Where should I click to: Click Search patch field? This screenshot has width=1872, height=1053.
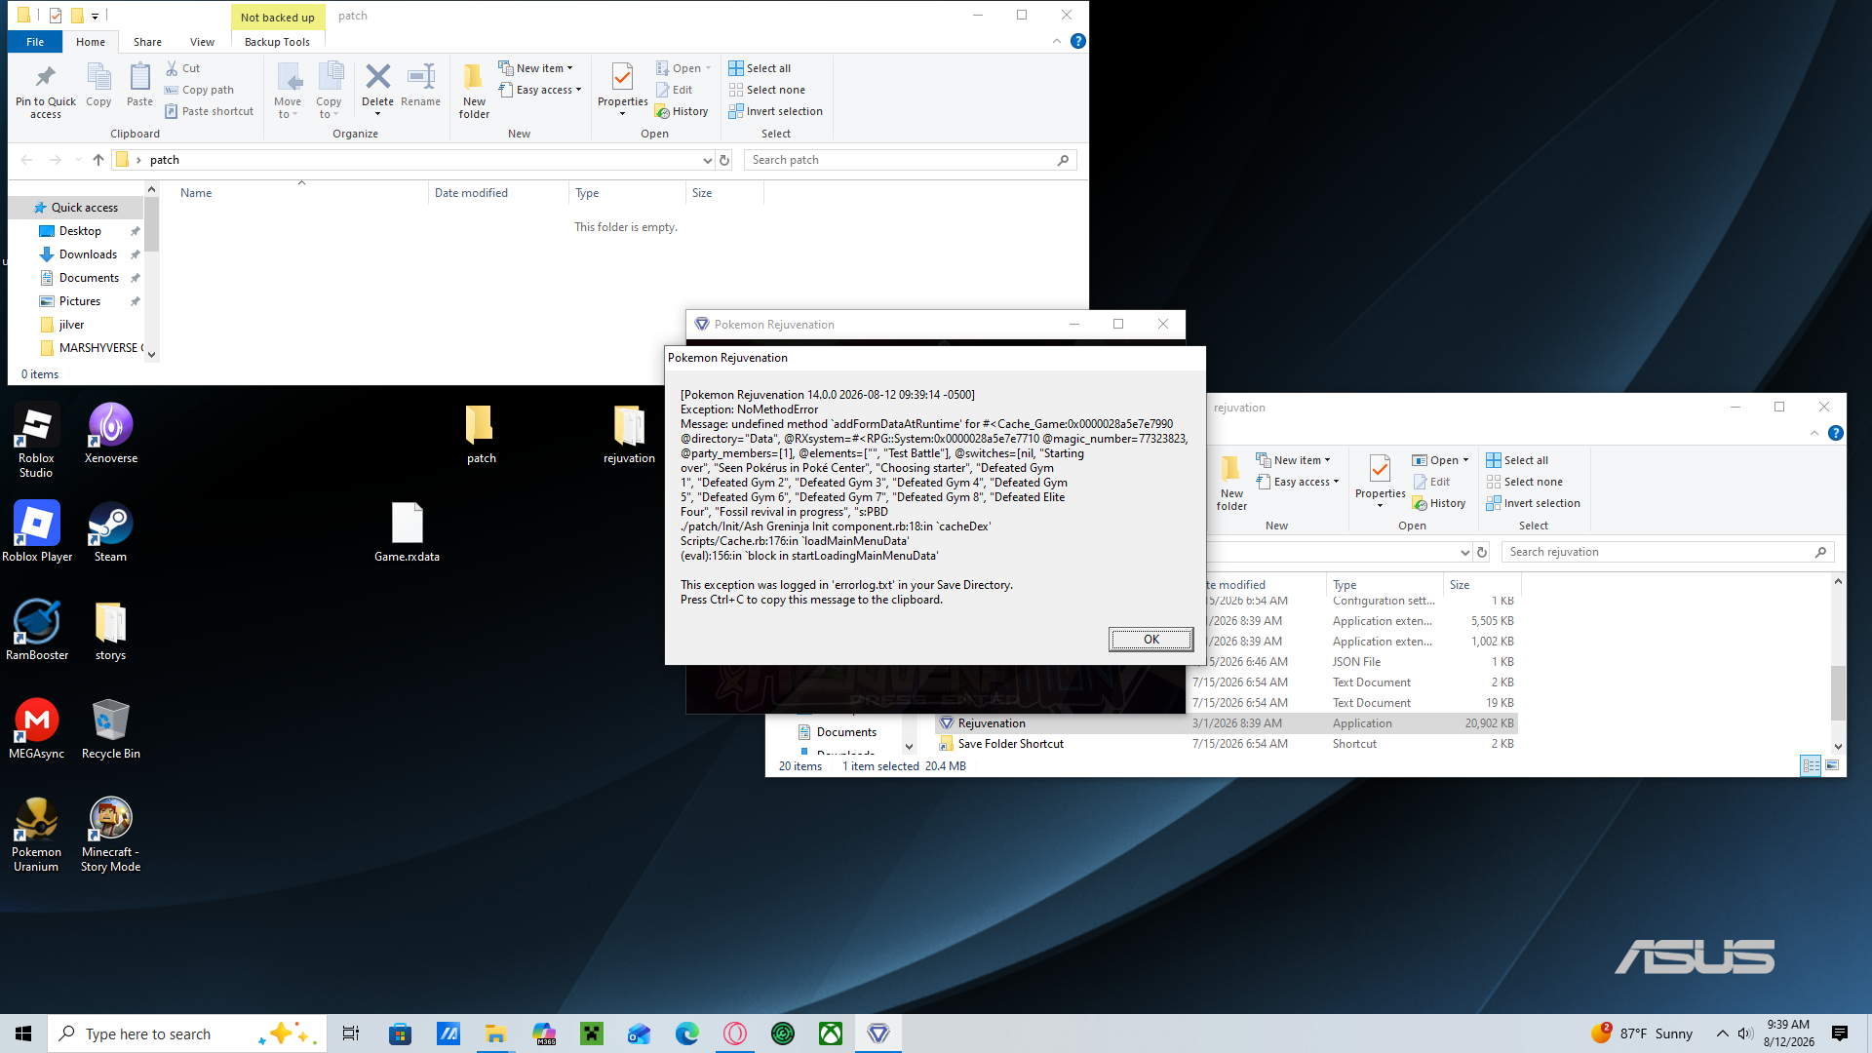pos(911,160)
